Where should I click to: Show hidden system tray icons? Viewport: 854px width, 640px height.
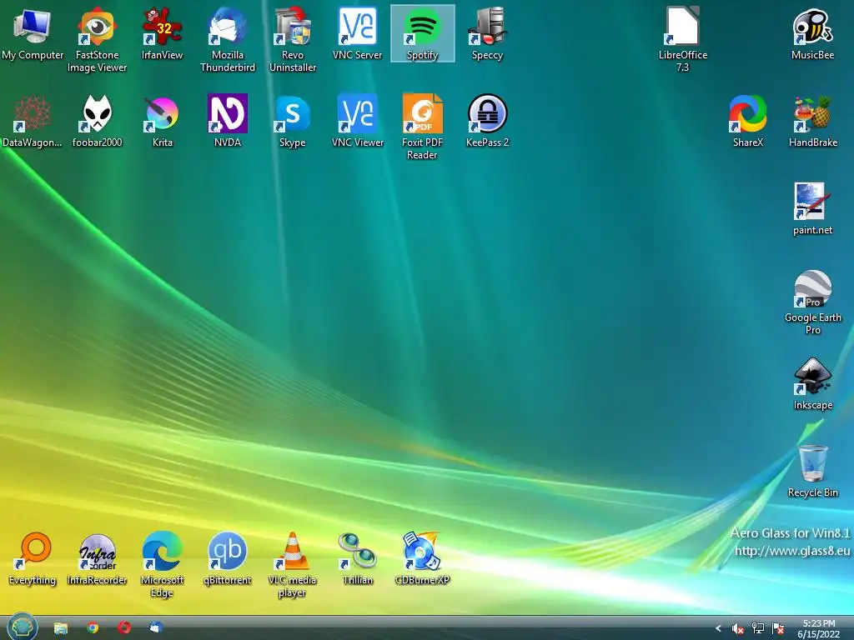click(718, 628)
